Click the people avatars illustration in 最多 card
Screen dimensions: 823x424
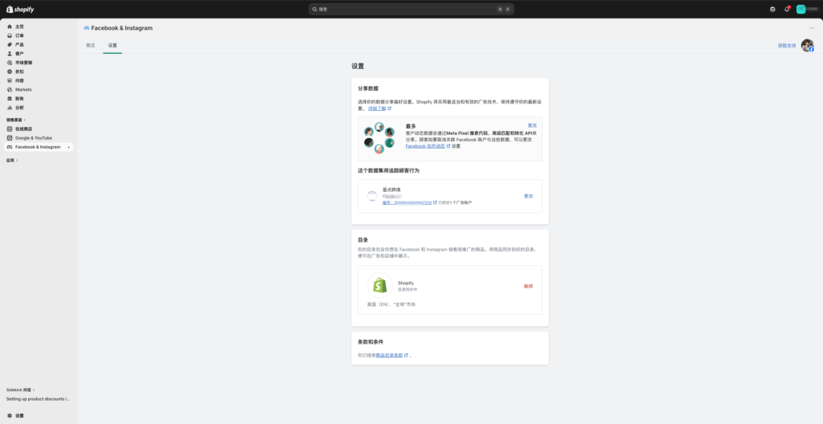click(x=379, y=138)
